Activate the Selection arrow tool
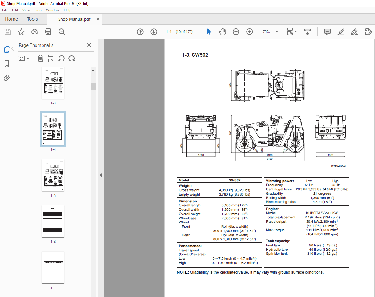Screen dimensions: 375x297 [x=209, y=32]
